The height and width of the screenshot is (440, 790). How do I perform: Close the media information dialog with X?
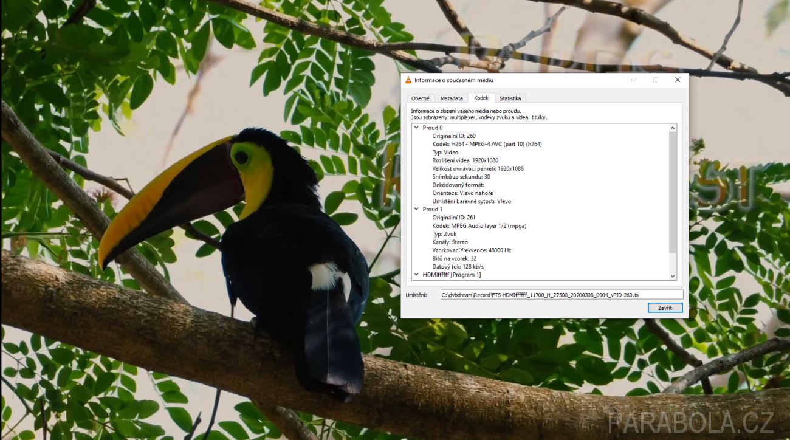tap(677, 80)
